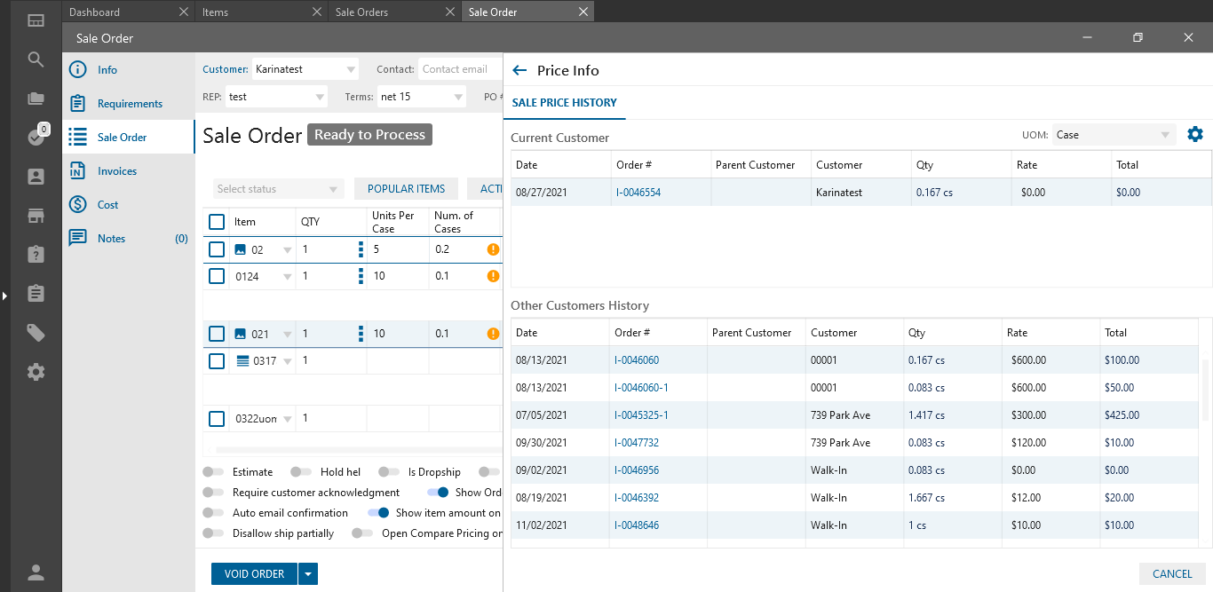Toggle the Estimate switch
Viewport: 1213px width, 592px height.
tap(213, 472)
